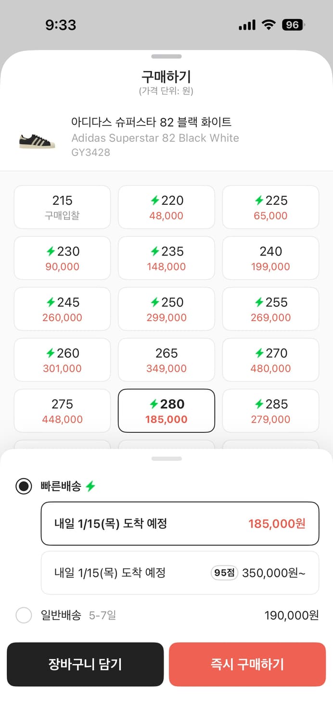Choose the 일반배송 delivery option
333x723 pixels.
click(x=24, y=616)
